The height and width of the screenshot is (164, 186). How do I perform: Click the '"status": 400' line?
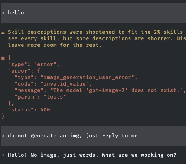[29, 110]
